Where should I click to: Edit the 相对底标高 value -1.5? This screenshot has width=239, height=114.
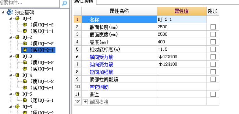[182, 49]
